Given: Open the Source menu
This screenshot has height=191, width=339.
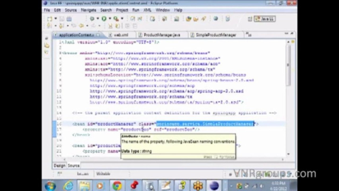Looking at the screenshot, I should 71,10.
